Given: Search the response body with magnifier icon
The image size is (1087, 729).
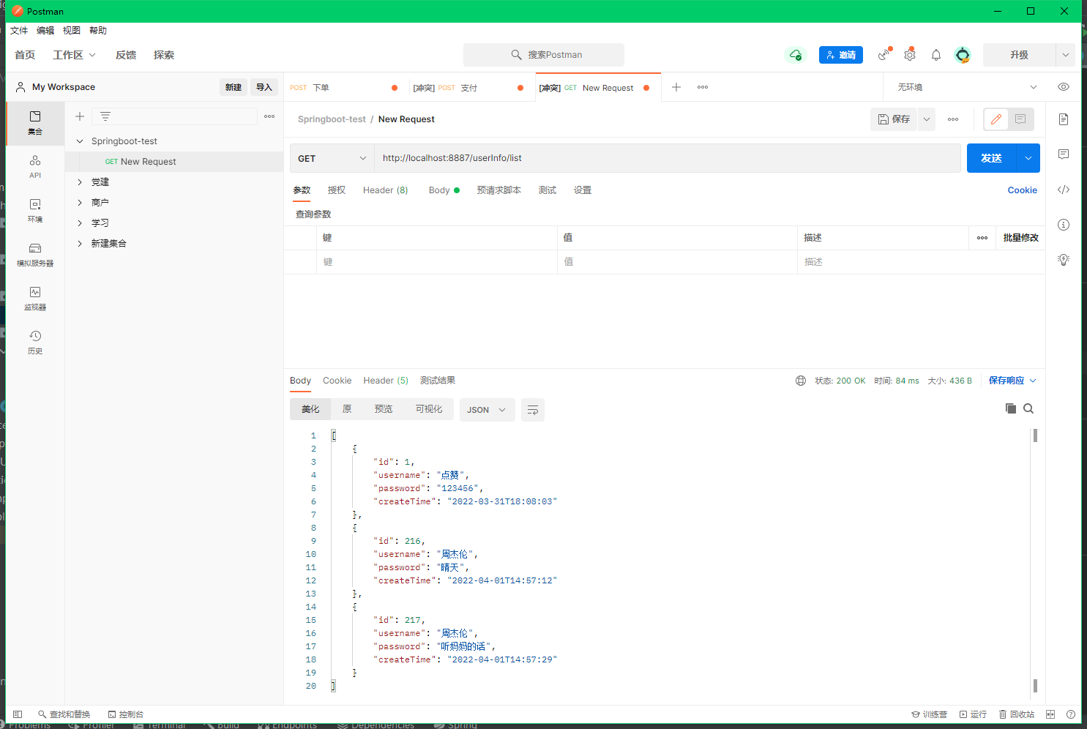Looking at the screenshot, I should click(x=1028, y=408).
